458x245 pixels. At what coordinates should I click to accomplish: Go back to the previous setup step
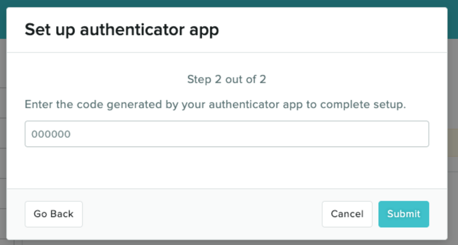coord(53,214)
